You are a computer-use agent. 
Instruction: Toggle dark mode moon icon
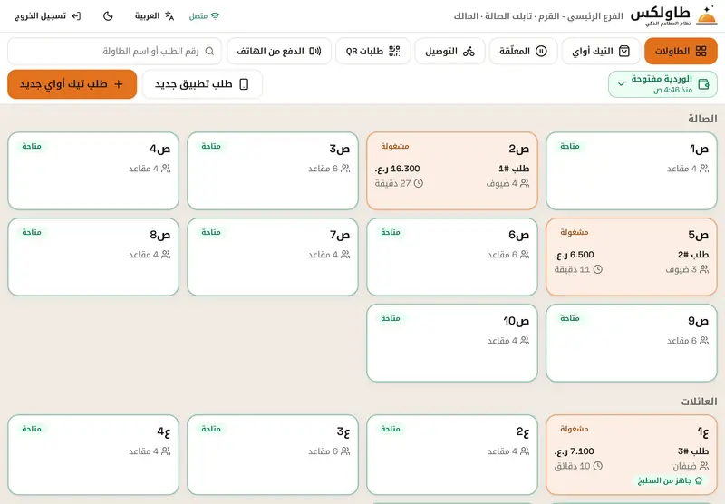[x=108, y=16]
